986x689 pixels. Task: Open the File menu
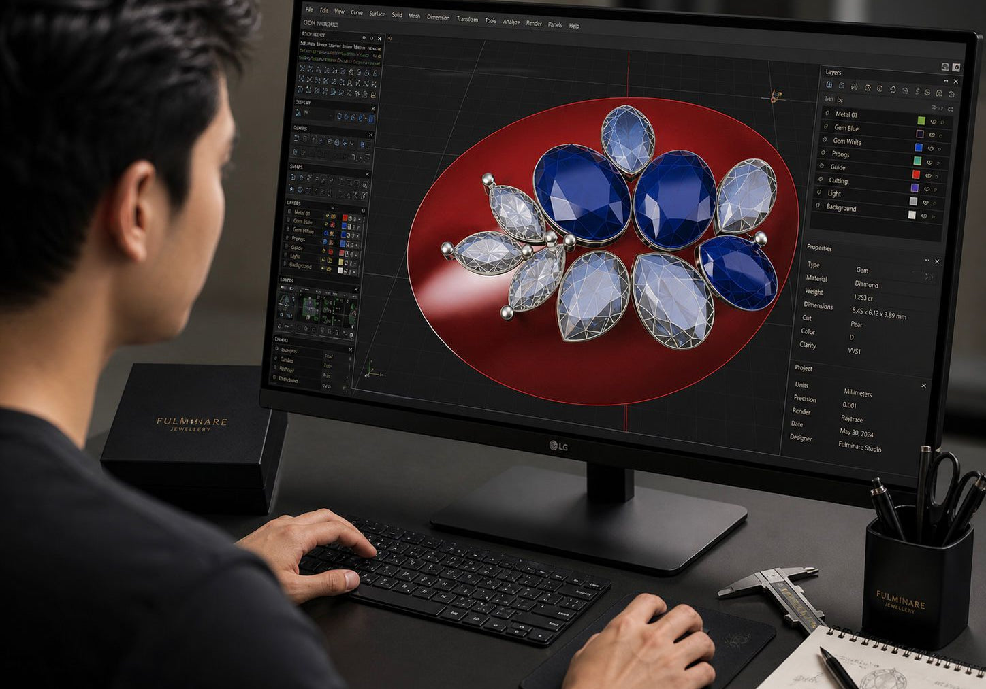(309, 10)
